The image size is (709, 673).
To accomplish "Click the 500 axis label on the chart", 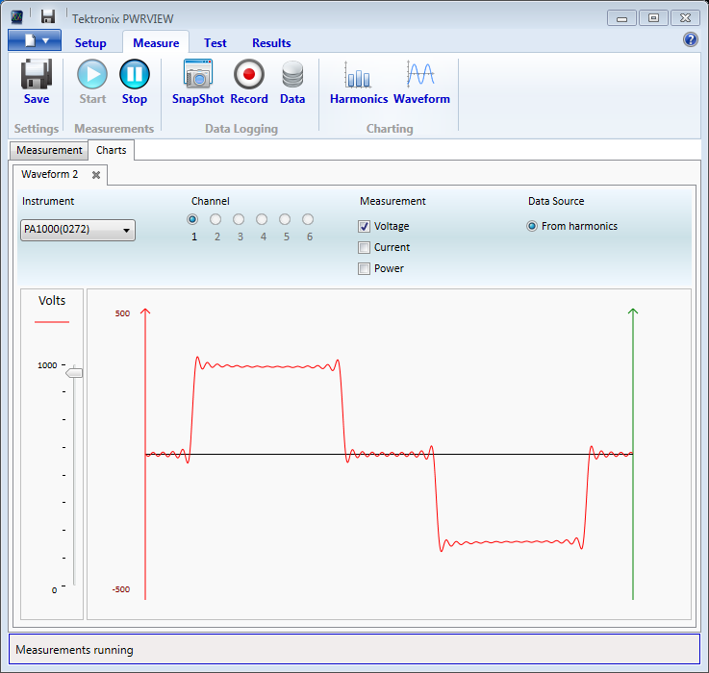I will (x=122, y=313).
